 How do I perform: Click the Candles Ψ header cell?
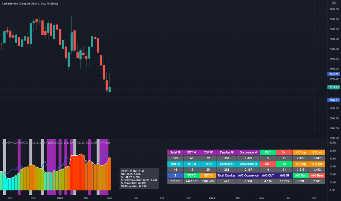(226, 152)
